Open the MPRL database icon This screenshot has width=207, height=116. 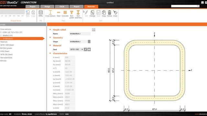click(41, 14)
